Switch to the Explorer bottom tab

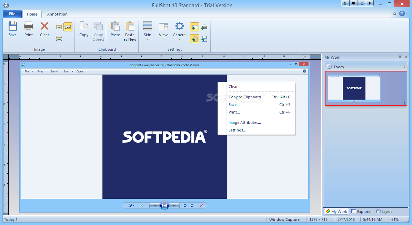(362, 211)
